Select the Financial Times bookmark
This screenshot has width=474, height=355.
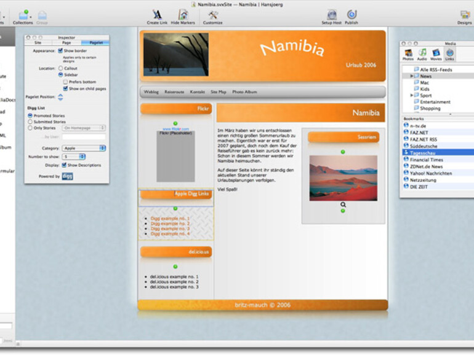coord(426,160)
